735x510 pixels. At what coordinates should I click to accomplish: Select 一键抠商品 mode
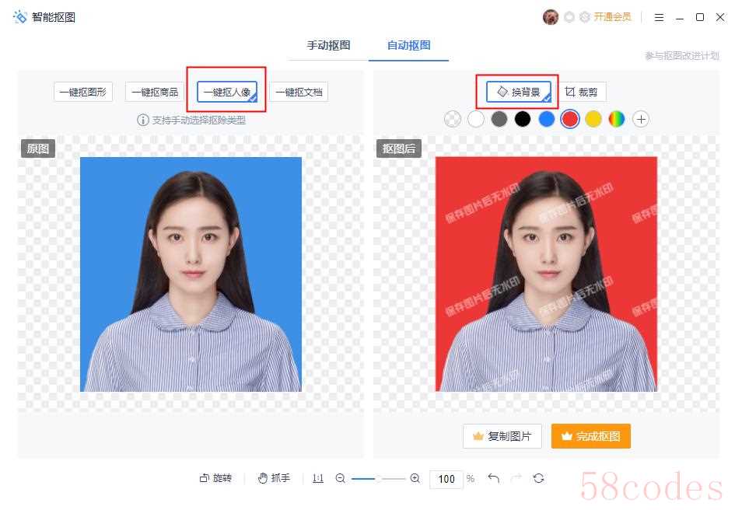pyautogui.click(x=155, y=92)
